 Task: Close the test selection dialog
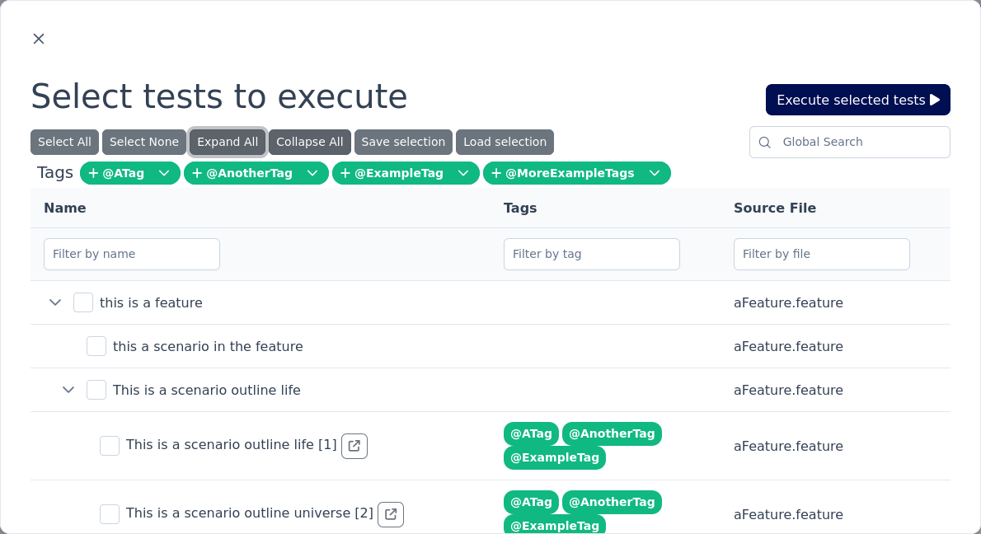pyautogui.click(x=39, y=39)
